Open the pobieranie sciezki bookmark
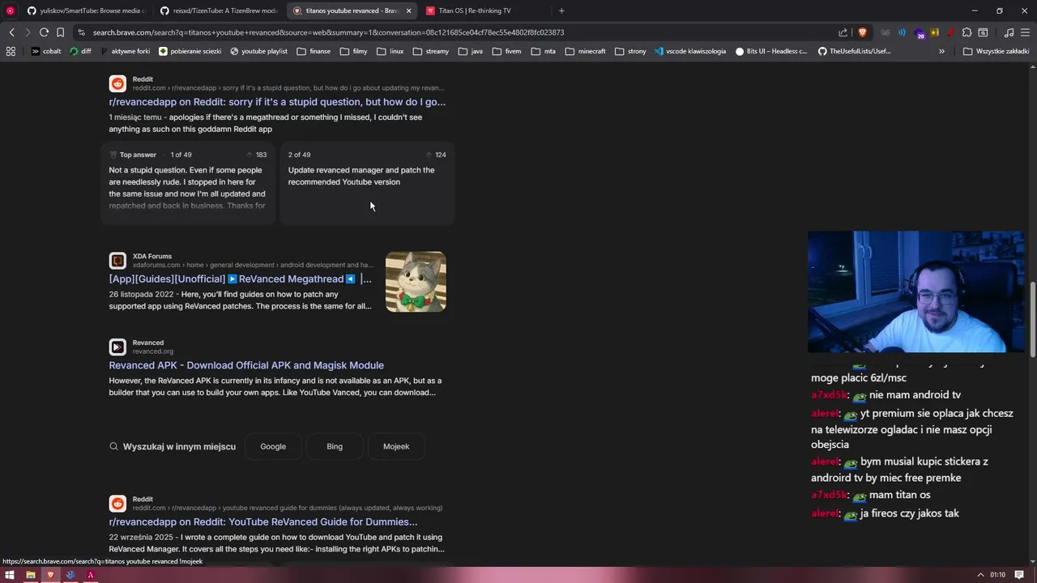This screenshot has height=583, width=1037. [x=190, y=51]
